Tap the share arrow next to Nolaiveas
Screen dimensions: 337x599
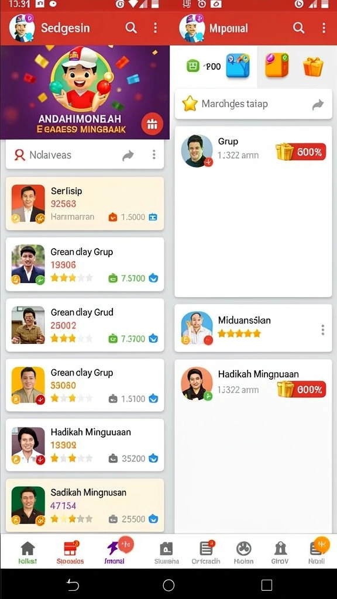128,154
